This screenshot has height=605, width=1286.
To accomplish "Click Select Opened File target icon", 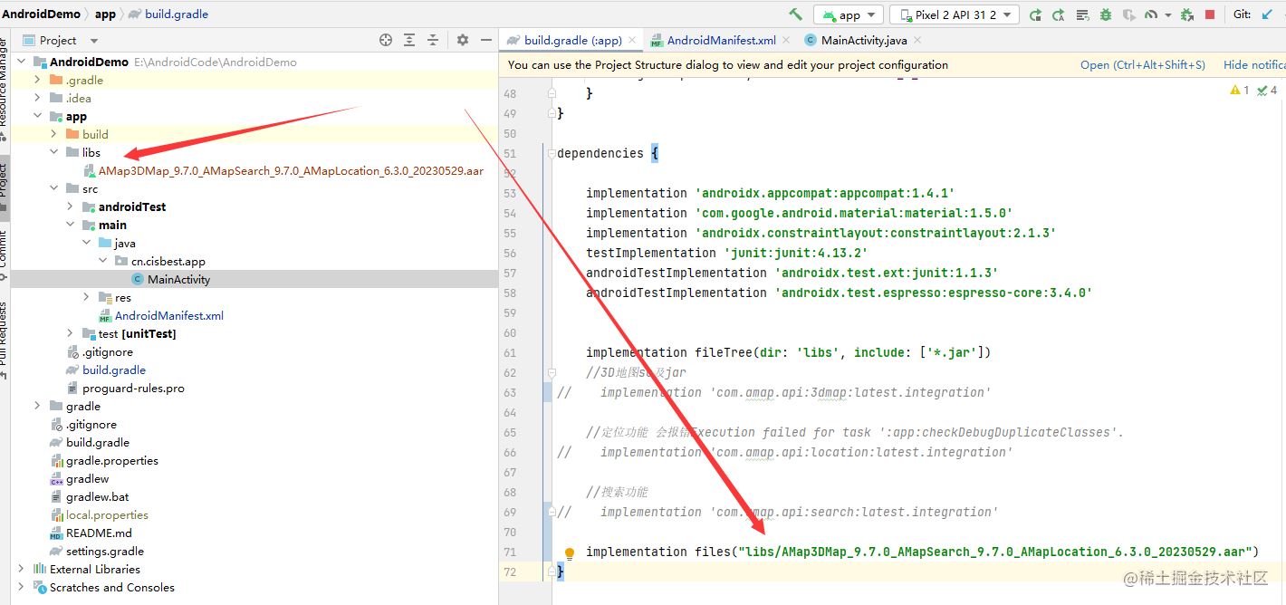I will click(x=386, y=40).
